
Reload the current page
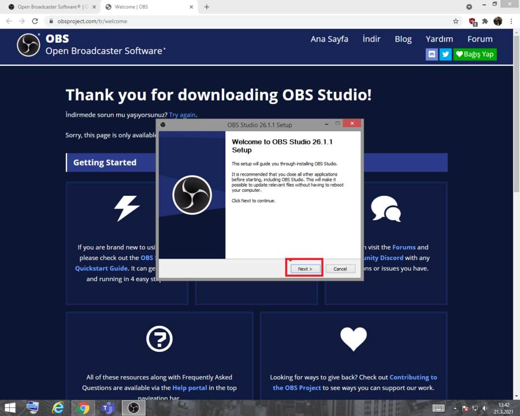pos(35,21)
